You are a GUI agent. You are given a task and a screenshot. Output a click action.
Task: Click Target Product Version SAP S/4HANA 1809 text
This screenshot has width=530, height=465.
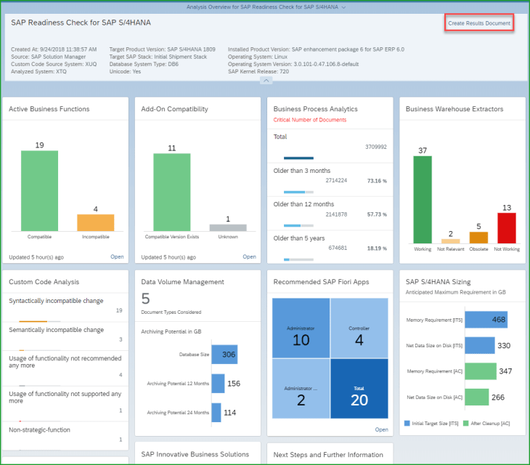pos(162,49)
